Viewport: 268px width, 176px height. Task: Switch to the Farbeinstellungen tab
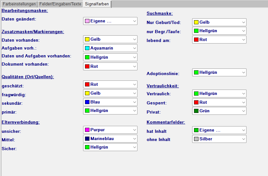pos(19,4)
